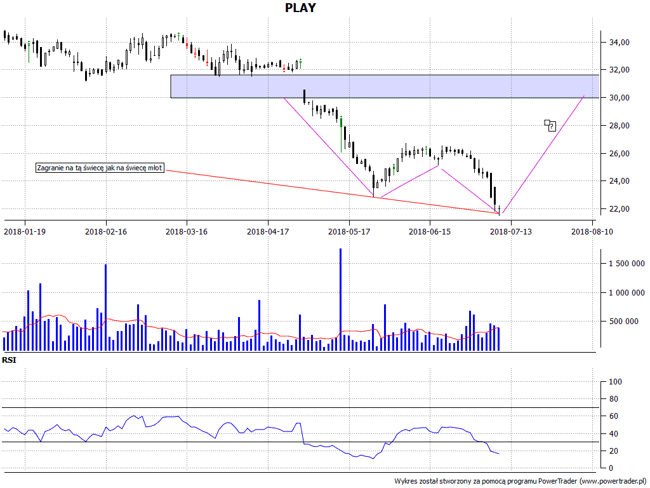Click the 2018-04-17 date label

click(x=268, y=231)
